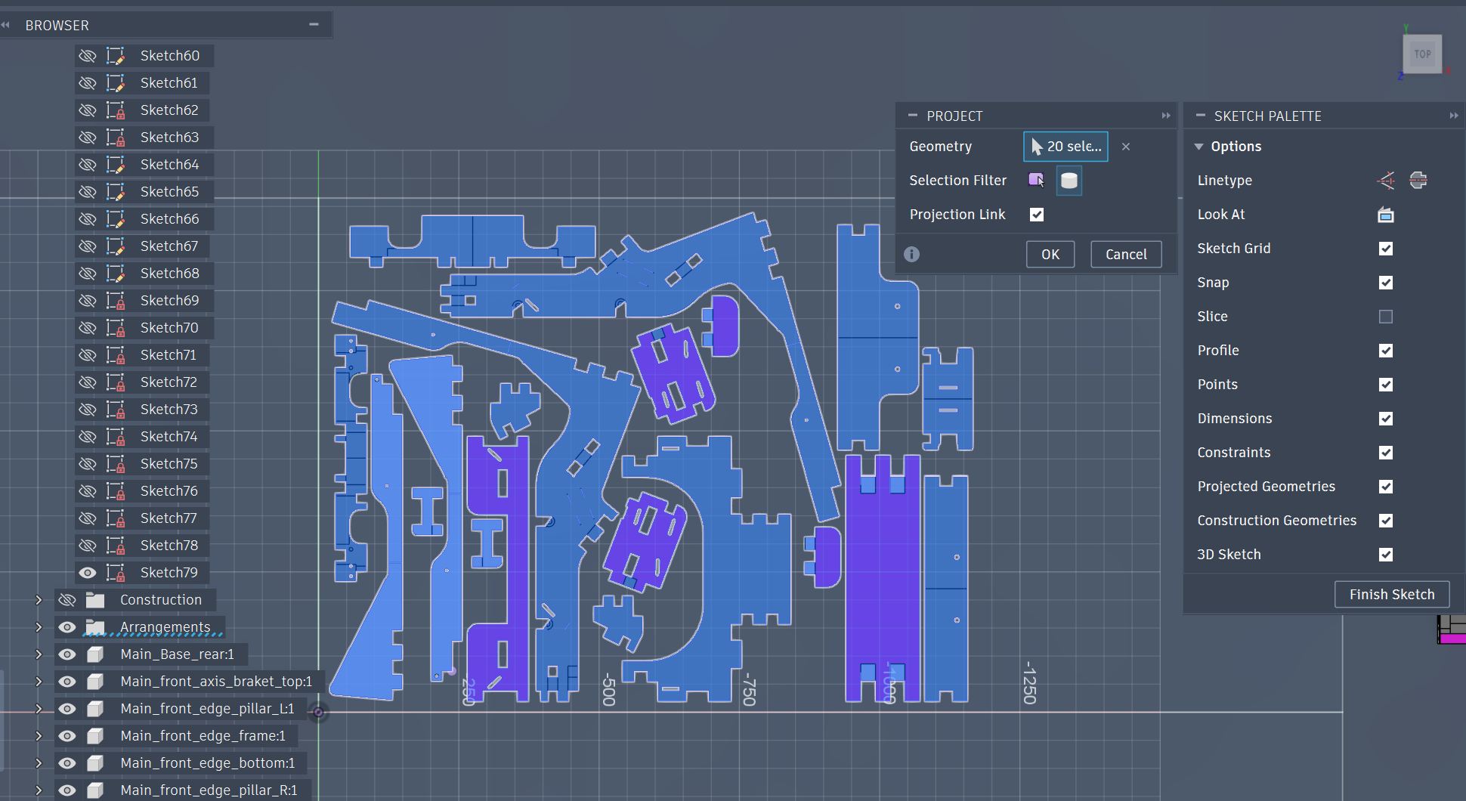Select the construction Linetype icon
Screen dimensions: 1466x801
coord(1386,181)
